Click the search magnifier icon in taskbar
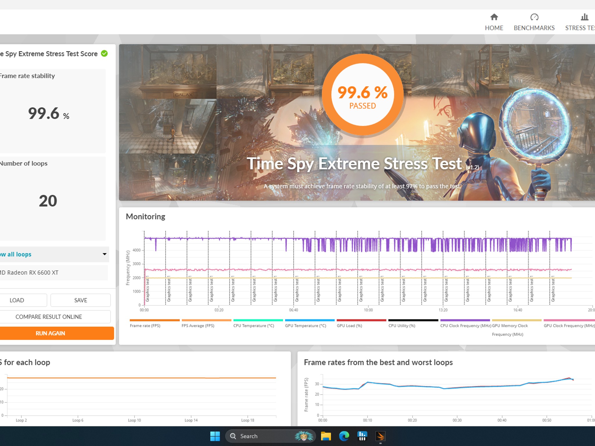 pos(233,436)
